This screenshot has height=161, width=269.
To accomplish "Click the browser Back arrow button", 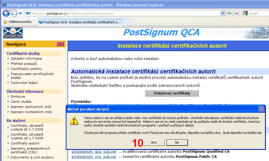I will tap(6, 13).
